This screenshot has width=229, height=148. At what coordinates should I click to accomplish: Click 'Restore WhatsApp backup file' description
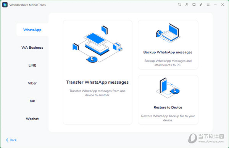168,118
